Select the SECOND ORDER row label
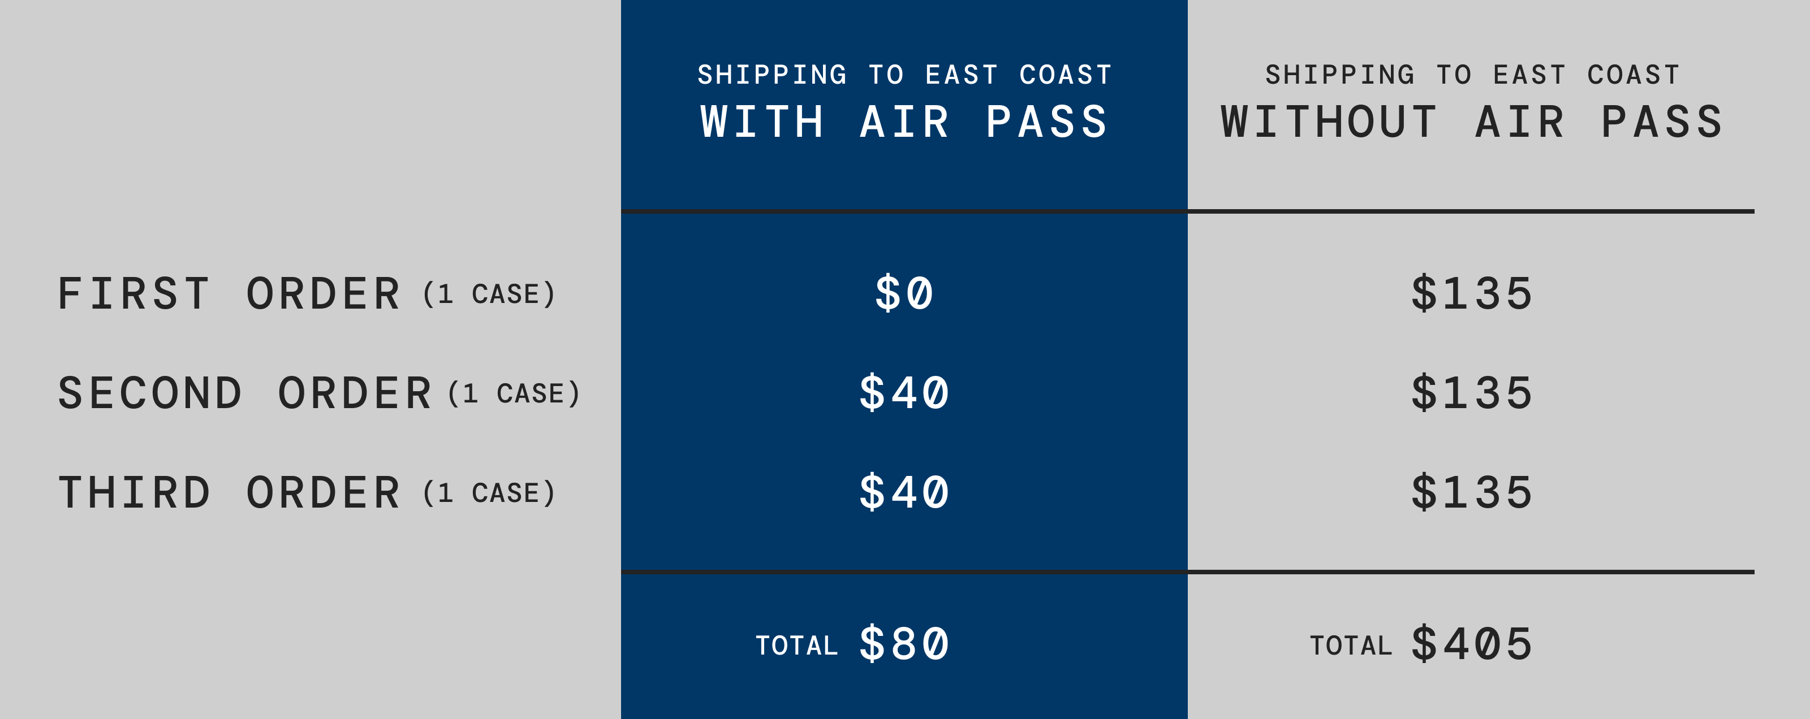Screen dimensions: 1810x719 (244, 393)
